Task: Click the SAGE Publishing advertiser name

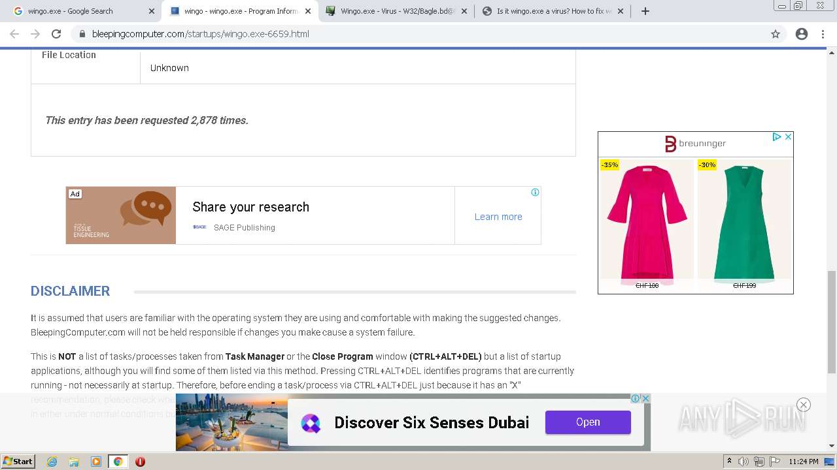Action: click(245, 227)
